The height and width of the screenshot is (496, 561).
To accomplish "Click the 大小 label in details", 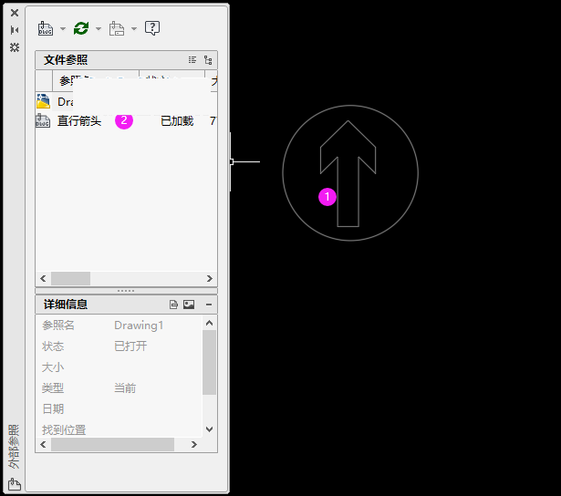I will (53, 367).
